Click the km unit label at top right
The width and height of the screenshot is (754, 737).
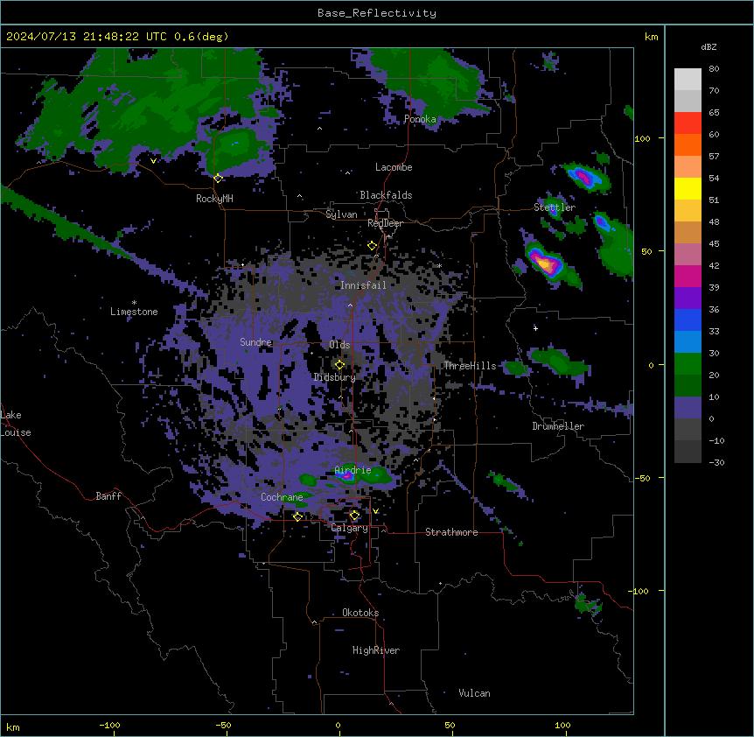652,37
